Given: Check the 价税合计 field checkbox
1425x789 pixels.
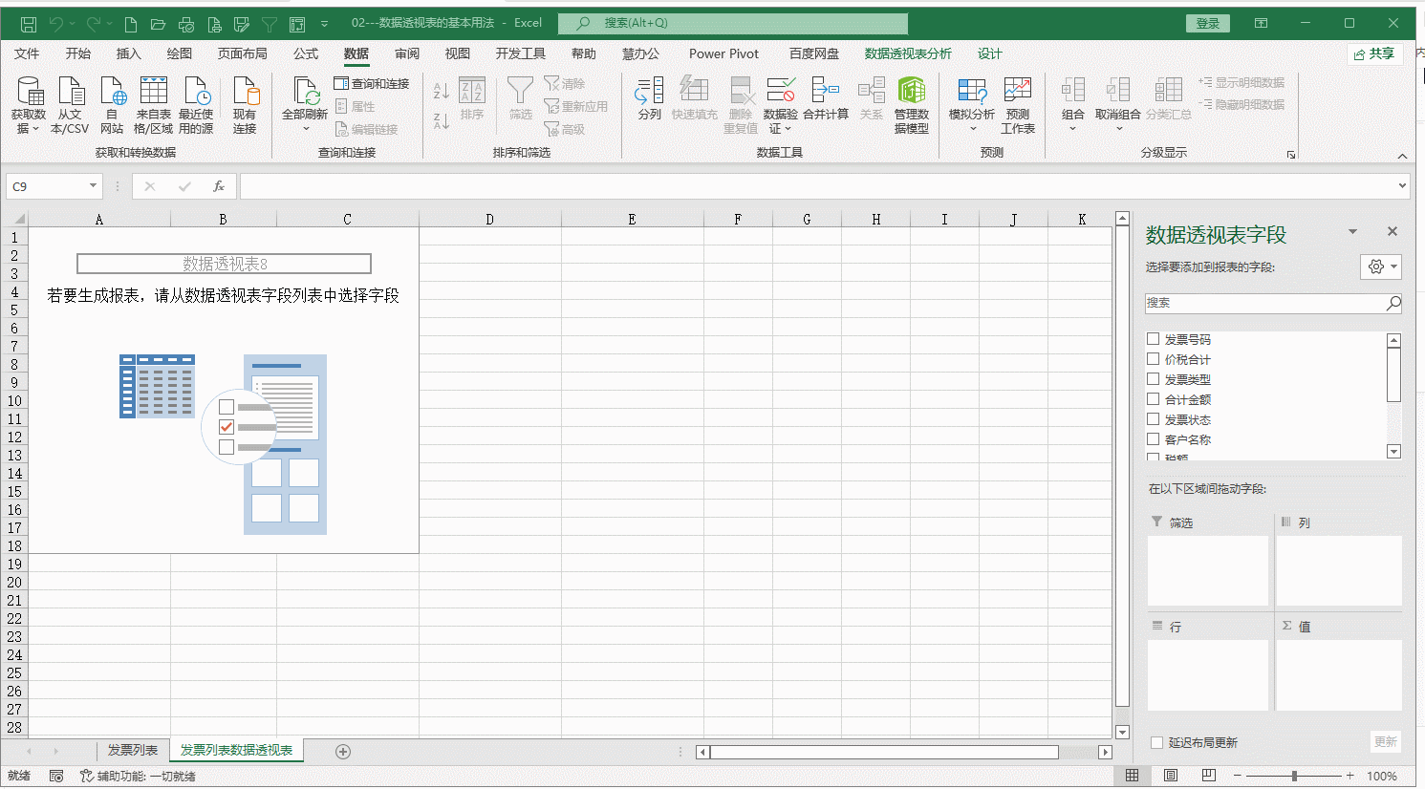Looking at the screenshot, I should (1154, 359).
